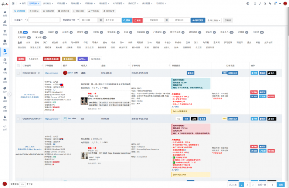
Task: Open the 导出数据 dropdown
Action: 214,20
